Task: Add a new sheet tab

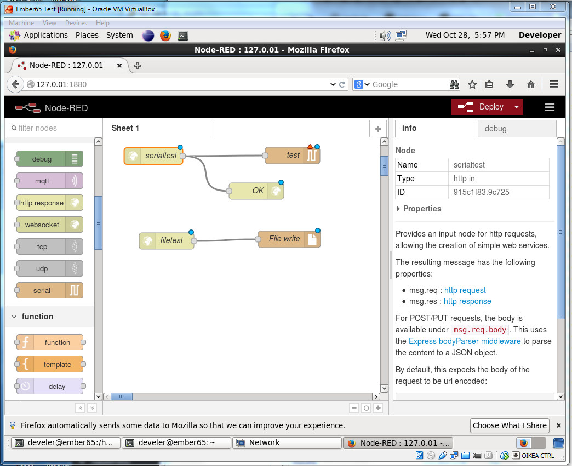Action: pyautogui.click(x=378, y=129)
